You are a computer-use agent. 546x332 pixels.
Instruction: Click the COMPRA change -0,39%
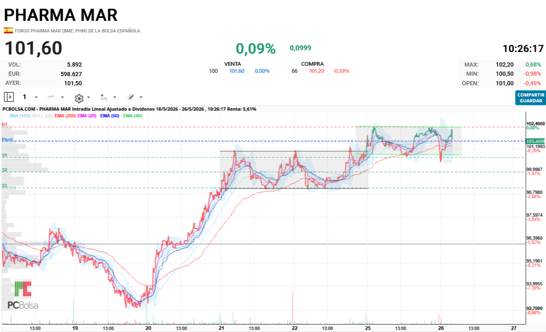[x=341, y=71]
